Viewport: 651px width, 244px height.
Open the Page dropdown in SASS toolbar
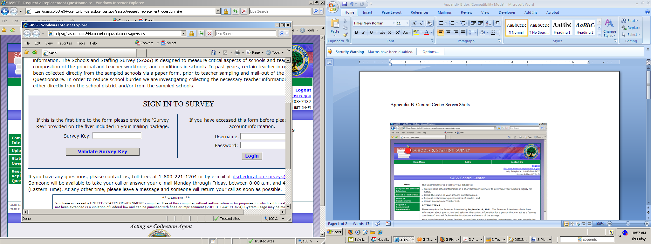255,52
